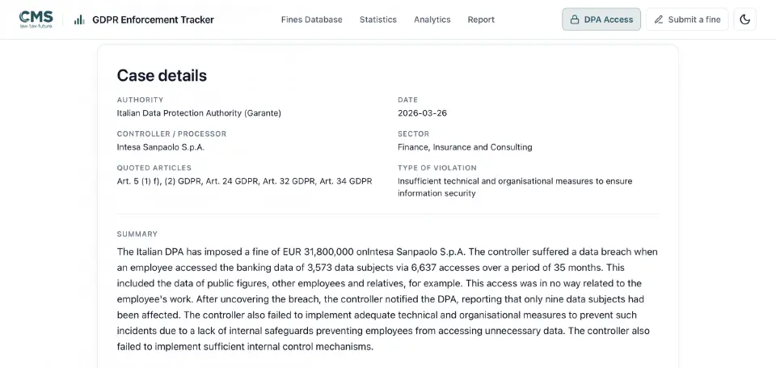Click the bar chart tracker icon
The height and width of the screenshot is (368, 776).
(78, 19)
